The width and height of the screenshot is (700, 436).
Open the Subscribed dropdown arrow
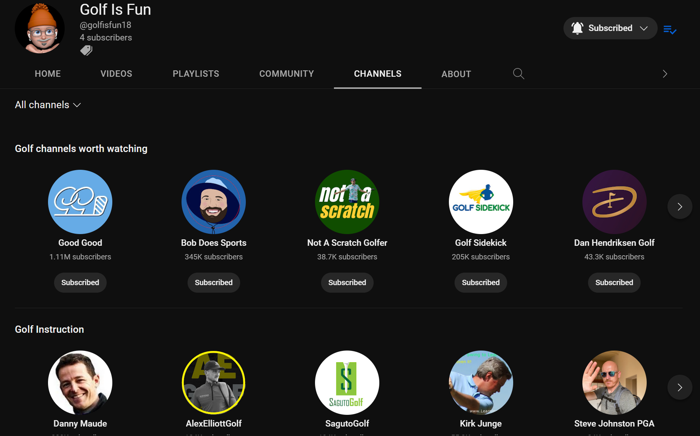point(644,28)
